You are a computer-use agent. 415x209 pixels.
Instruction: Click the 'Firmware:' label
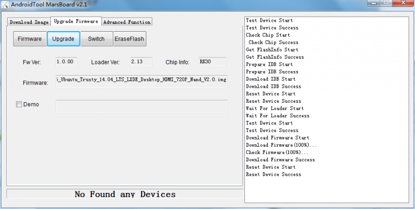(35, 83)
